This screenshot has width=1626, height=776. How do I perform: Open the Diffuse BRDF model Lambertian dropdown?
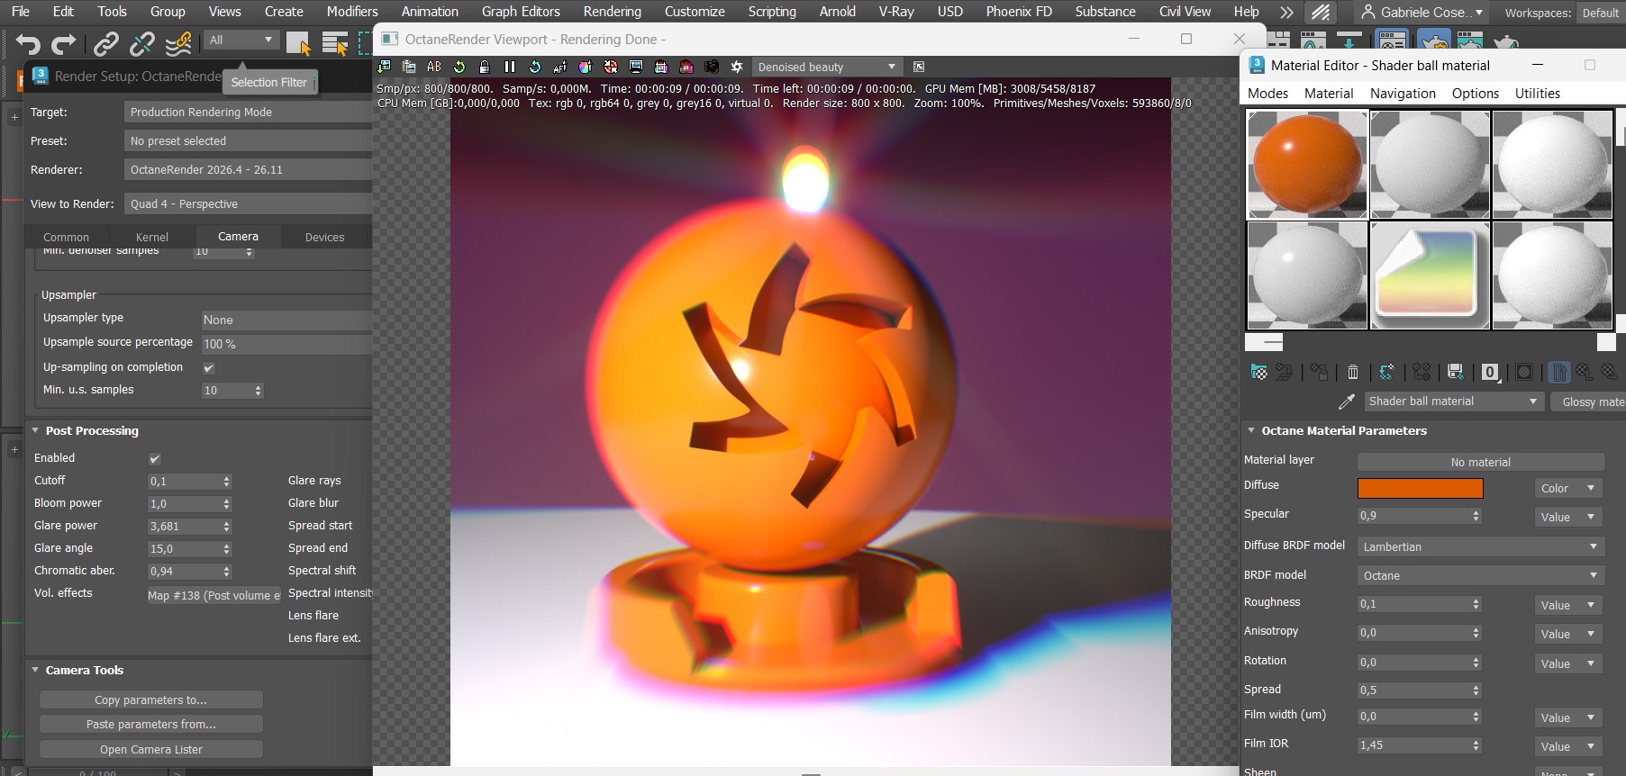[x=1481, y=546]
